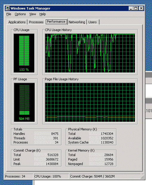Click the Peak label in Commit Charge
This screenshot has width=152, height=185.
point(17,164)
